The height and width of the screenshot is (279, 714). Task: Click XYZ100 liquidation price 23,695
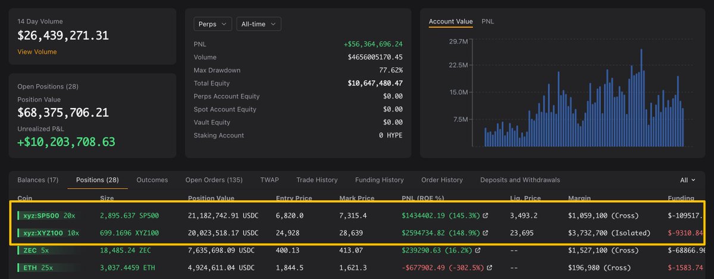(522, 233)
